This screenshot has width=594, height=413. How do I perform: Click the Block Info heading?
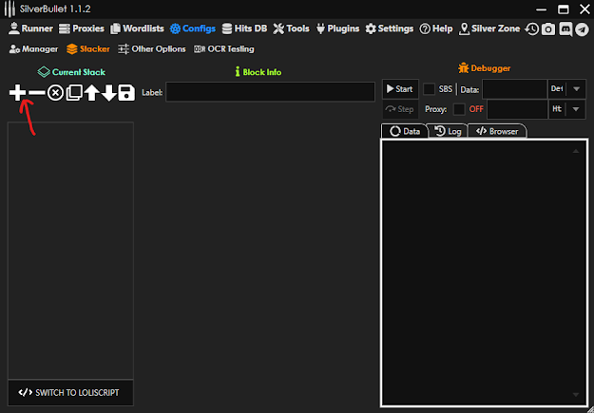pos(258,72)
